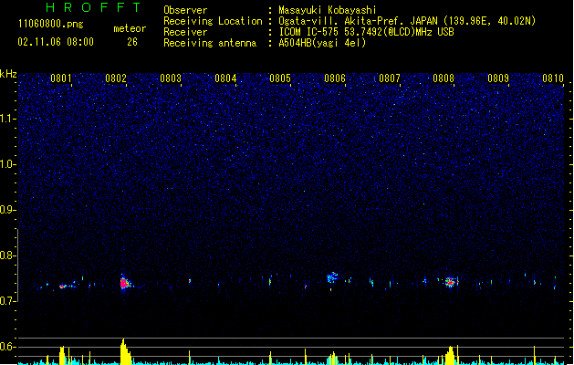574x365 pixels.
Task: Click the yellow intensity peak below 0808
Action: coord(450,355)
